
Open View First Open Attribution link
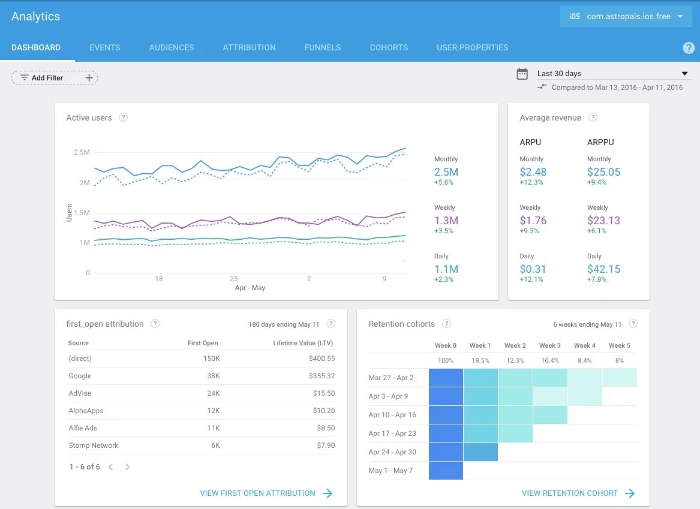[257, 493]
